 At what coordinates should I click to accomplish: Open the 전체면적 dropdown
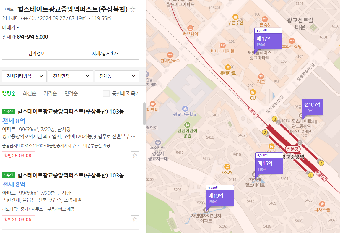click(71, 76)
